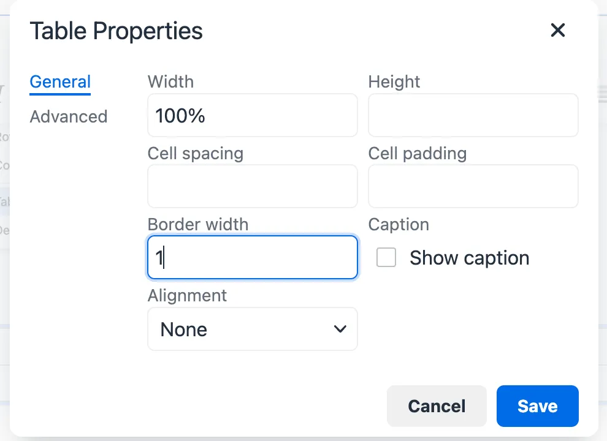Click the 'Alignment' label above dropdown
Viewport: 607px width, 441px height.
coord(187,295)
